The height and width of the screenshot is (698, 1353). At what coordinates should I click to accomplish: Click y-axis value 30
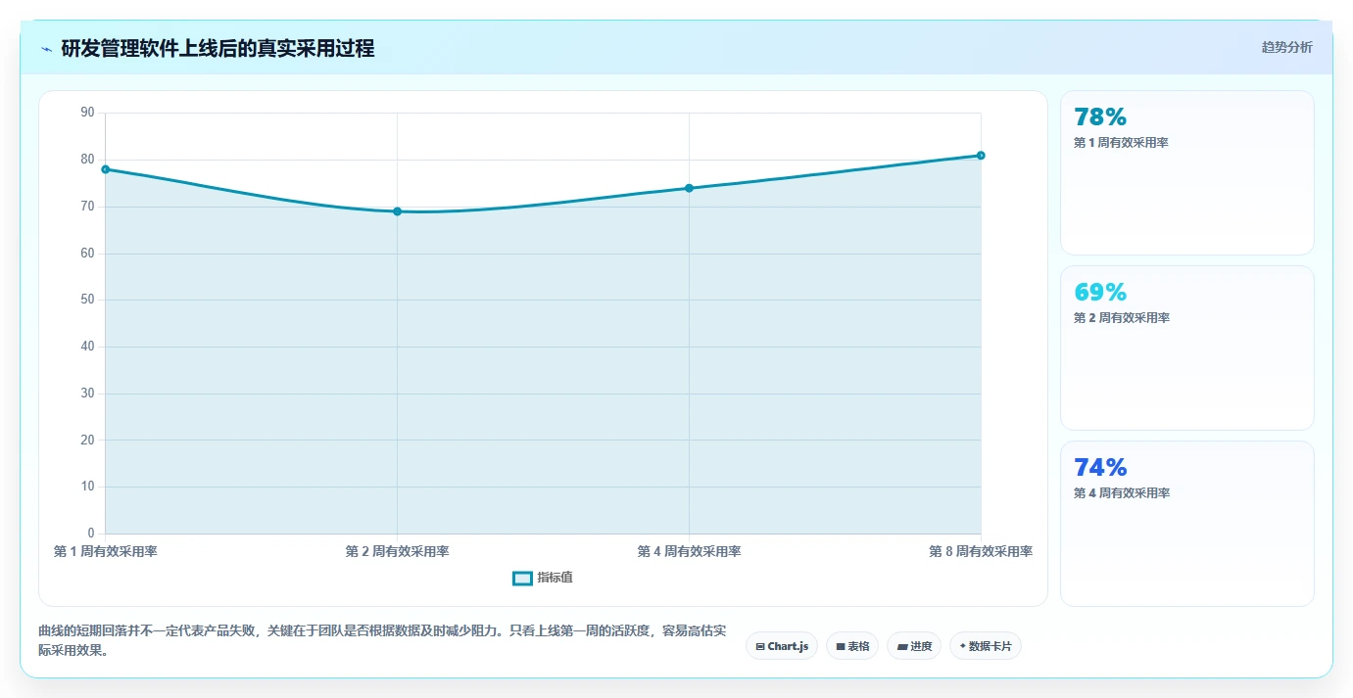[87, 394]
